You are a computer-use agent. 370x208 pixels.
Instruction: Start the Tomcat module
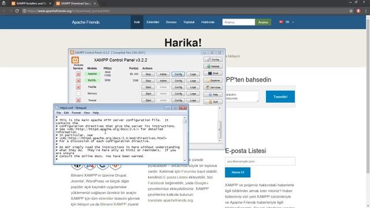coord(148,100)
